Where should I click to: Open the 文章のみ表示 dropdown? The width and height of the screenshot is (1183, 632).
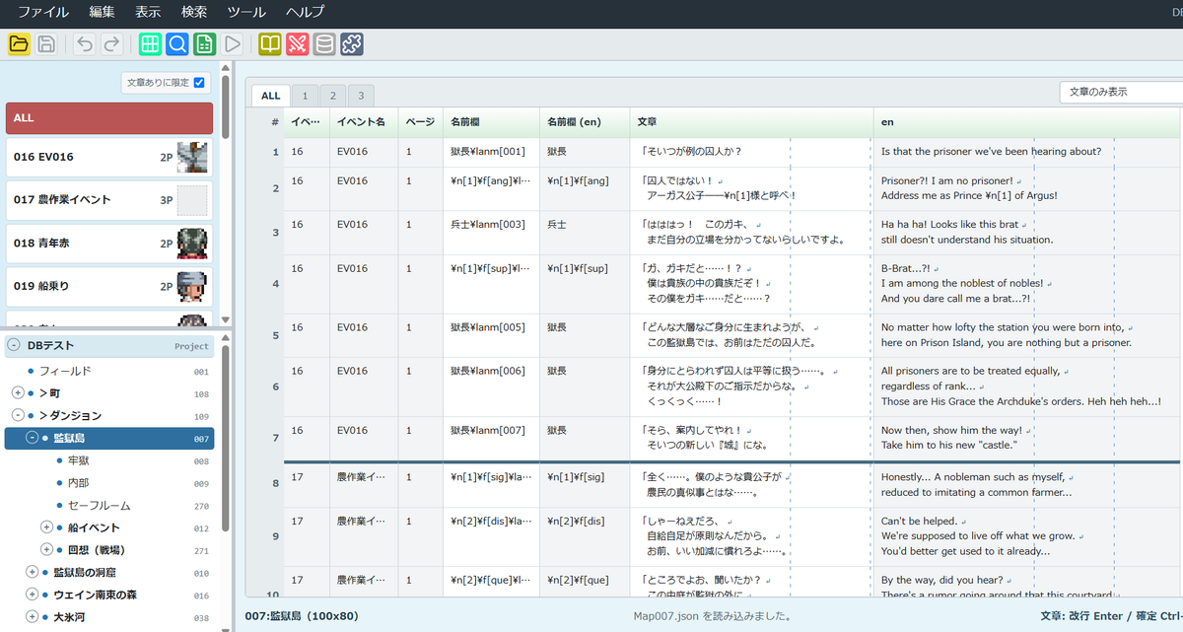(x=1121, y=92)
